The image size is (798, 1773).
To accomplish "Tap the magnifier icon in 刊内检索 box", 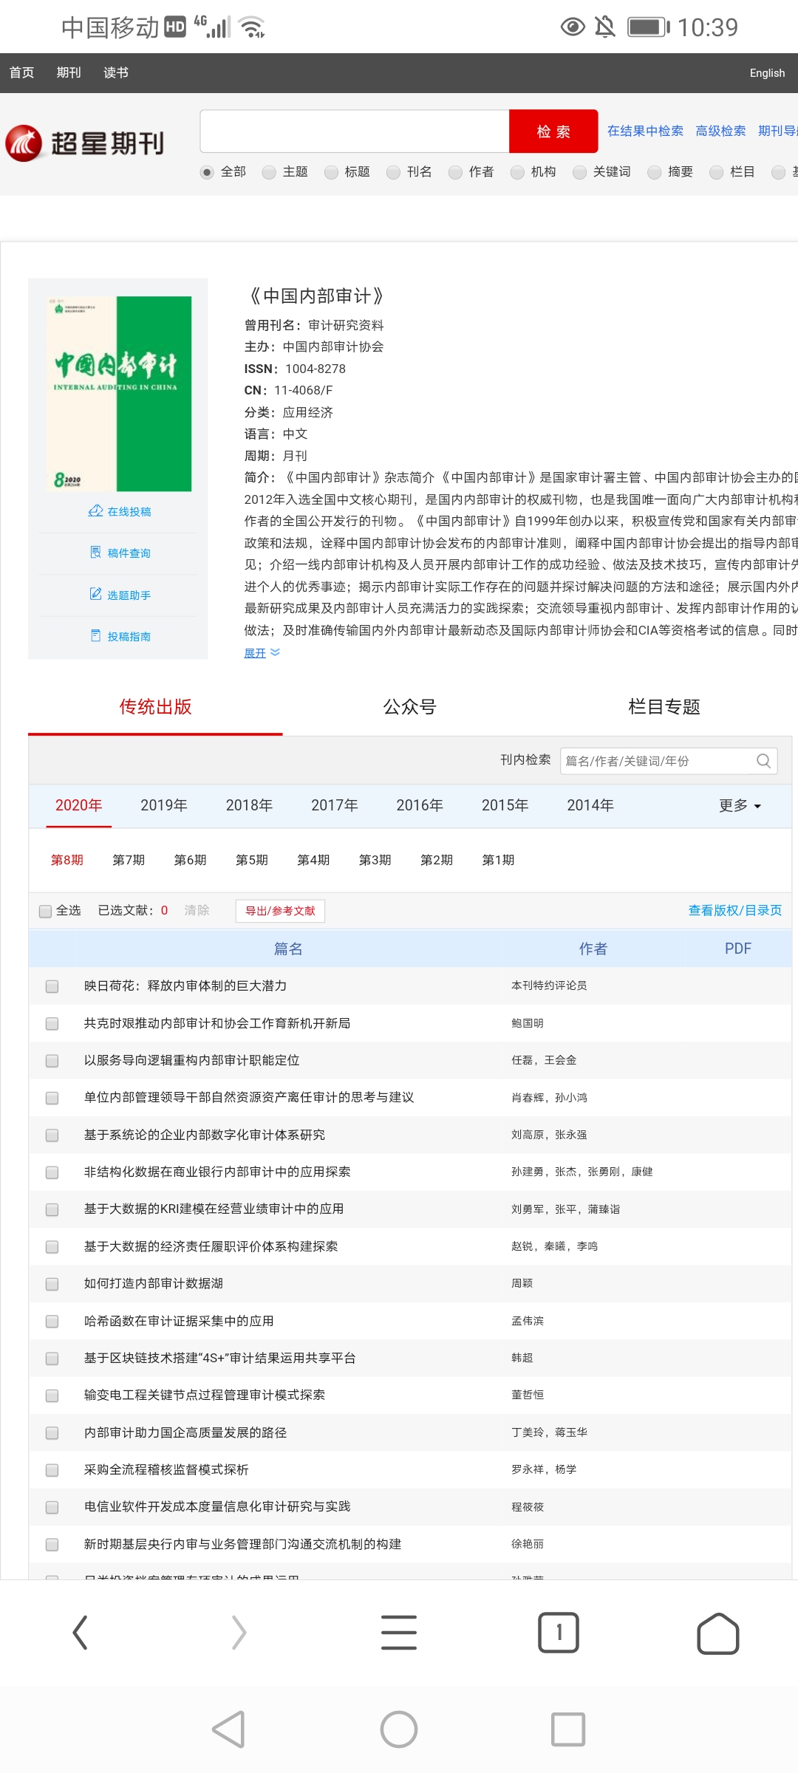I will (763, 761).
